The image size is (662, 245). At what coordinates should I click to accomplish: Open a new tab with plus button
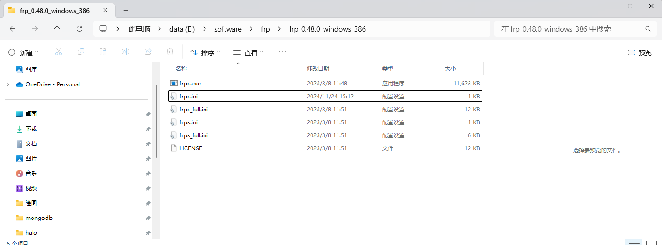tap(126, 10)
